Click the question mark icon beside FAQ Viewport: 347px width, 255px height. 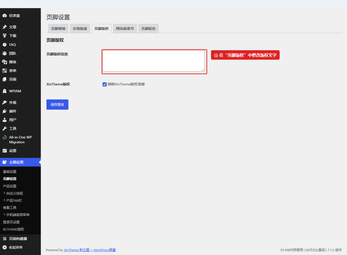click(x=4, y=45)
